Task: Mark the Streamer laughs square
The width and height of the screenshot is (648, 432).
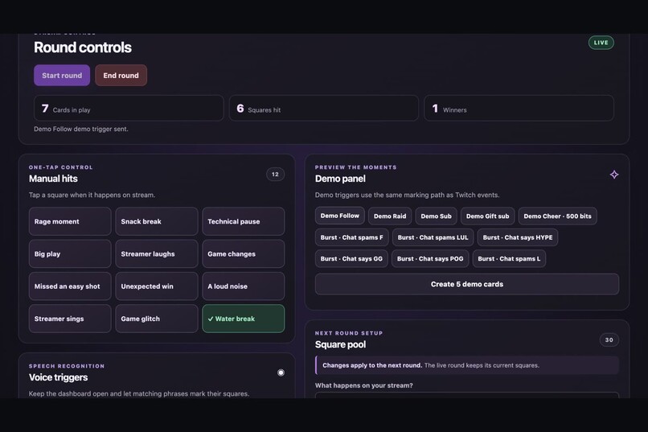Action: pos(157,254)
